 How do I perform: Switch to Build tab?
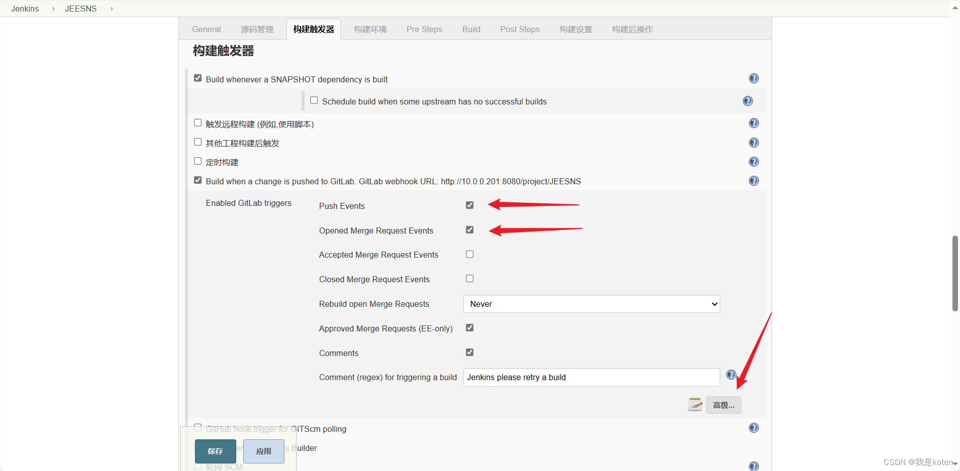click(471, 29)
